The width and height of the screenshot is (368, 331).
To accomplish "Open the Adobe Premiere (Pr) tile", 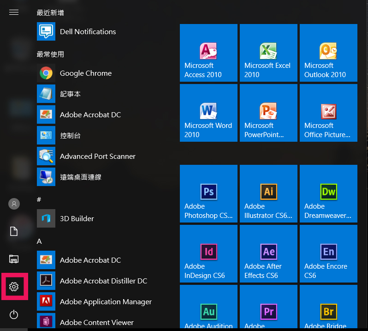I will point(268,307).
